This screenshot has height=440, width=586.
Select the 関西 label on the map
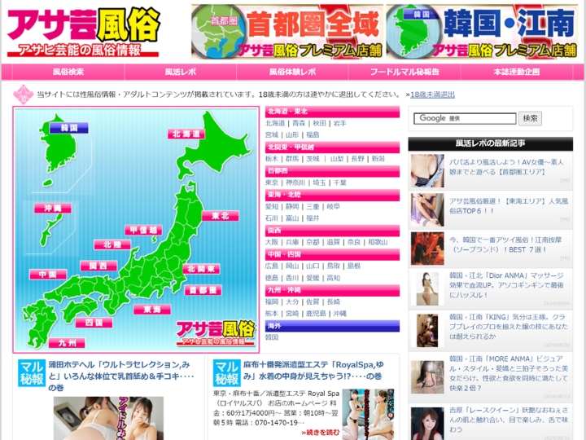point(98,266)
